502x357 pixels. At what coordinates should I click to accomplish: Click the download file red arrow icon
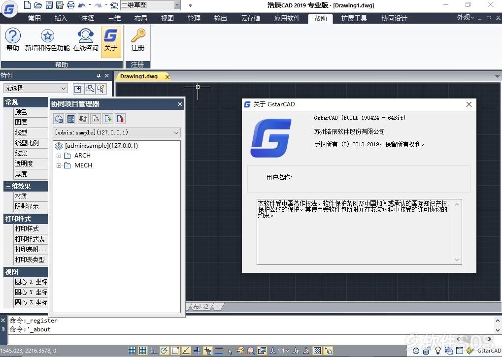(120, 119)
